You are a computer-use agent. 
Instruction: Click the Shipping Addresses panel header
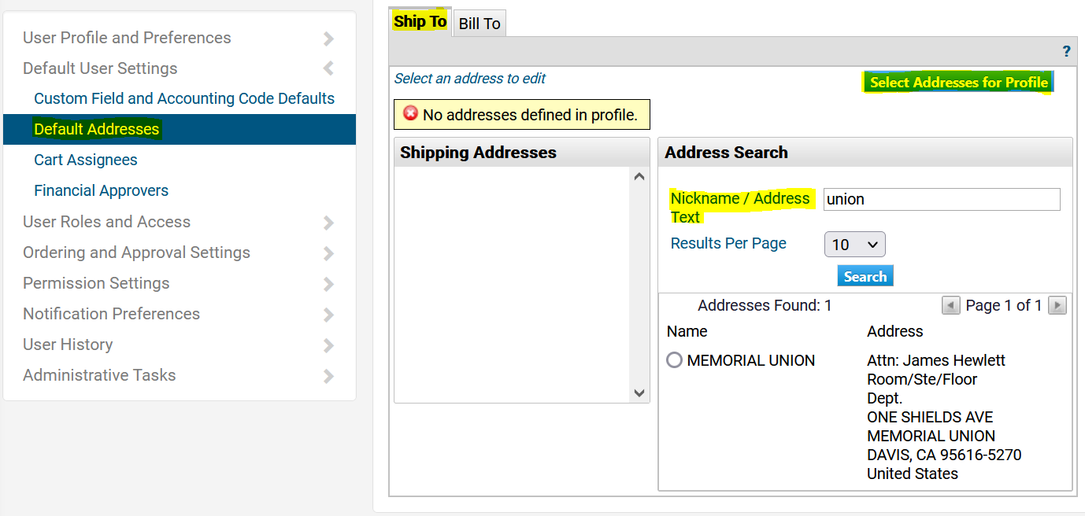522,153
